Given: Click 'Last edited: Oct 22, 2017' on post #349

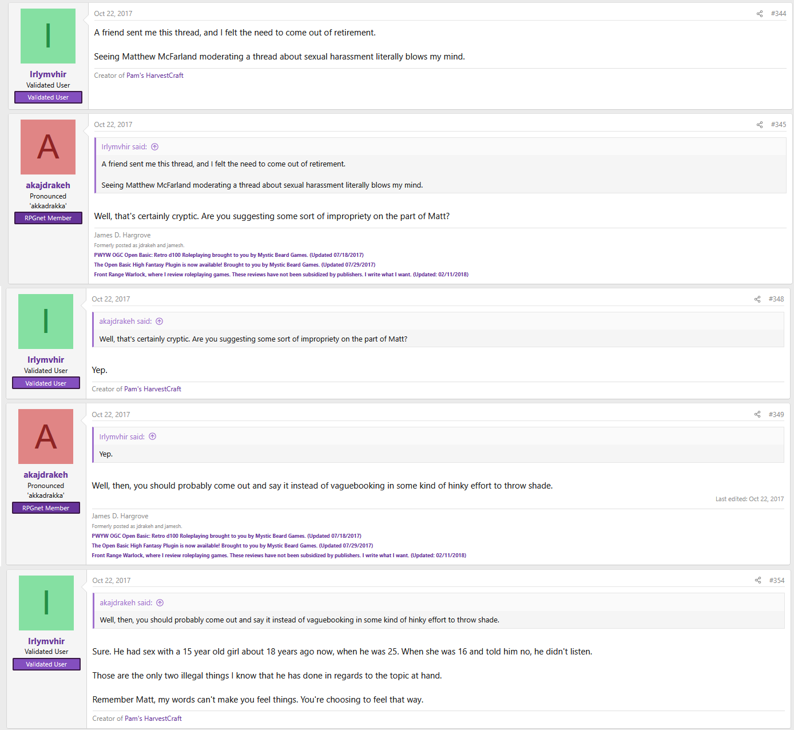Looking at the screenshot, I should coord(749,499).
